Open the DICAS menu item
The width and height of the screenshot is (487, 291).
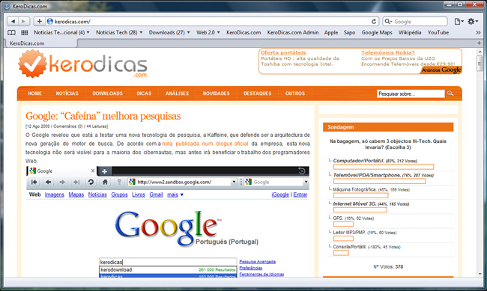144,94
